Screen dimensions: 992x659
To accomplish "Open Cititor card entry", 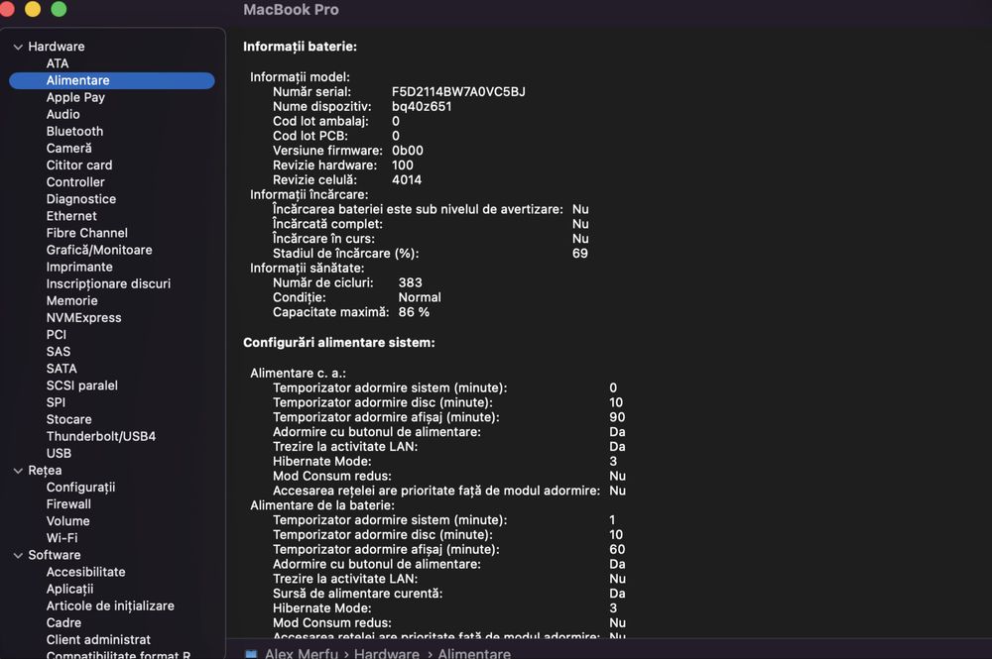I will [79, 165].
